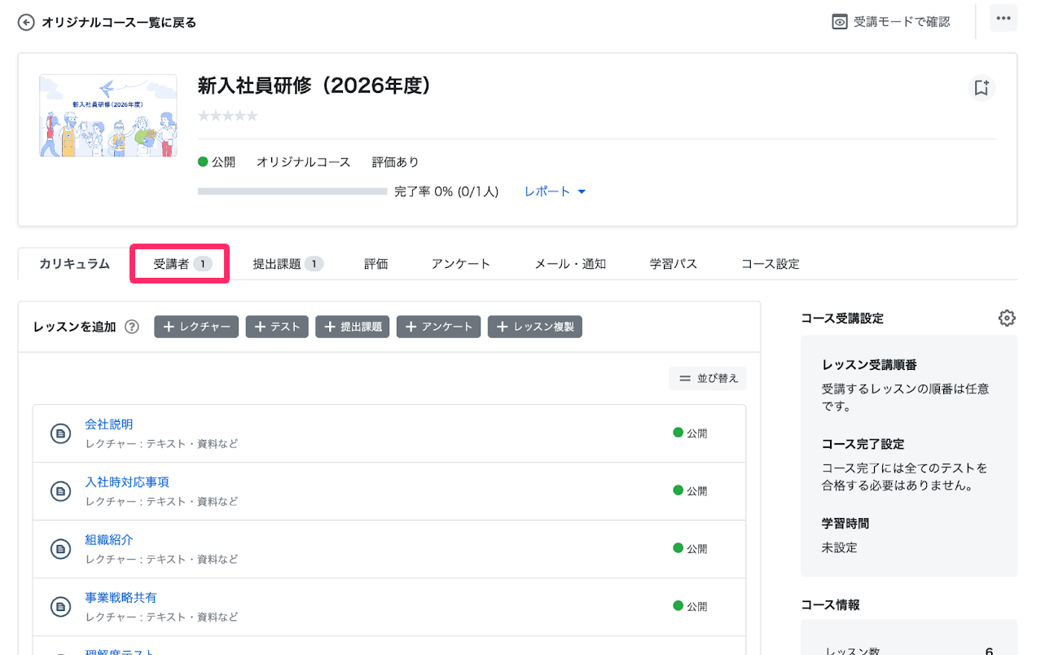Click the document icon beside 会社説明
The width and height of the screenshot is (1045, 655).
pyautogui.click(x=60, y=434)
